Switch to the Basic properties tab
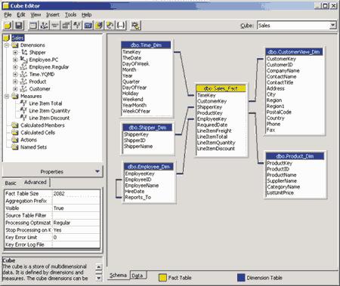The image size is (340, 286). 11,183
